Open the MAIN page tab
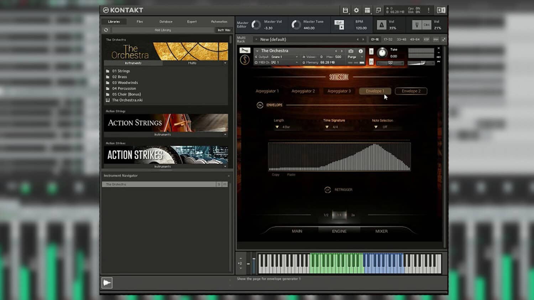Image resolution: width=534 pixels, height=300 pixels. coord(297,231)
